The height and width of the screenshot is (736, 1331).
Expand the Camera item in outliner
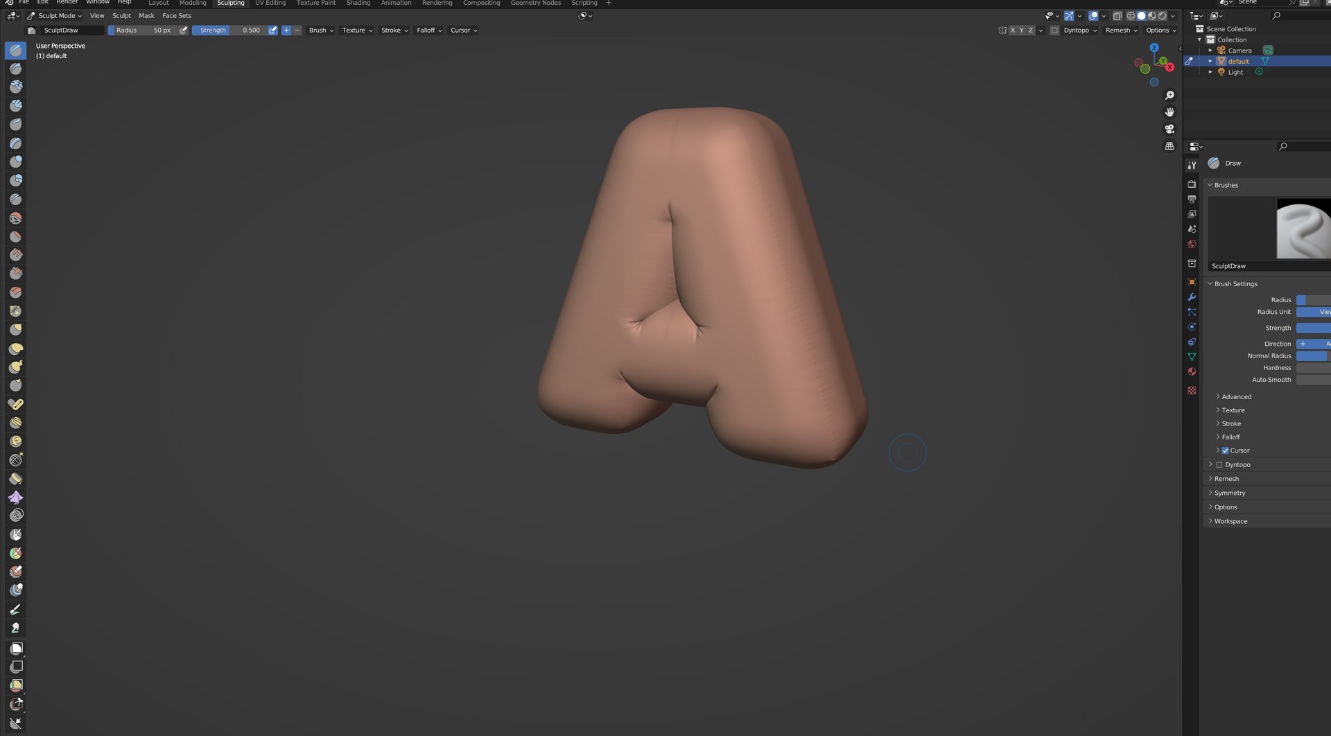click(x=1210, y=51)
